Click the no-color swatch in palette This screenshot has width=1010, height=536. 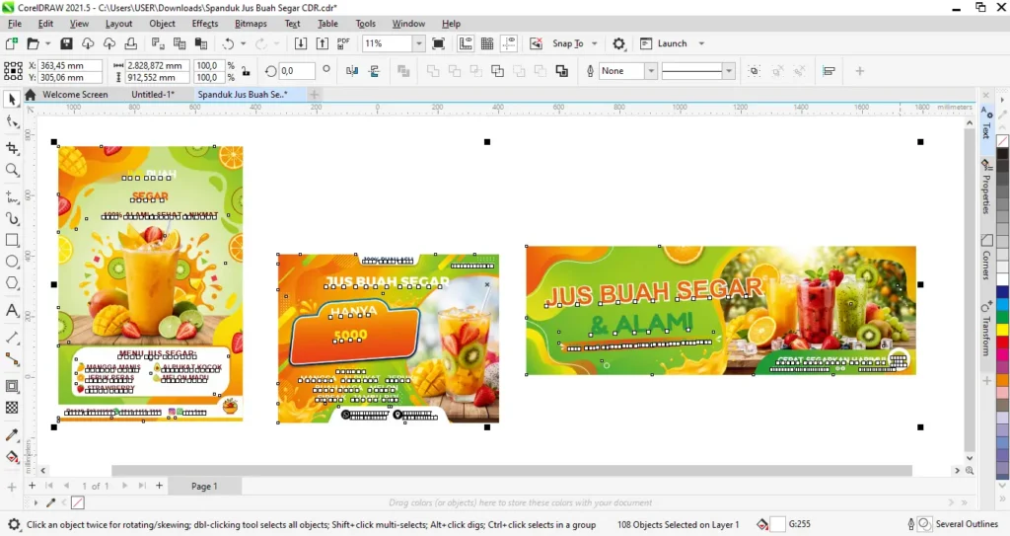point(1003,140)
